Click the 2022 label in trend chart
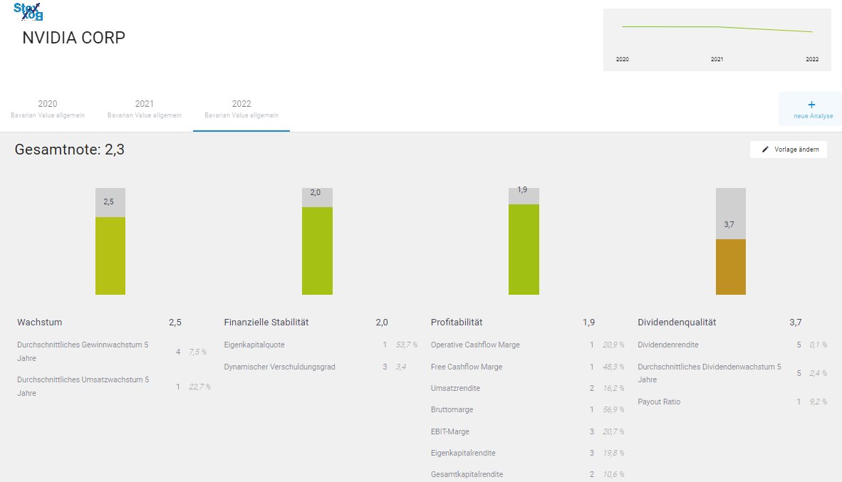 click(x=812, y=59)
